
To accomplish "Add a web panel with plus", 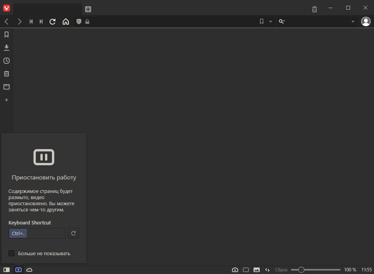I will click(x=7, y=100).
